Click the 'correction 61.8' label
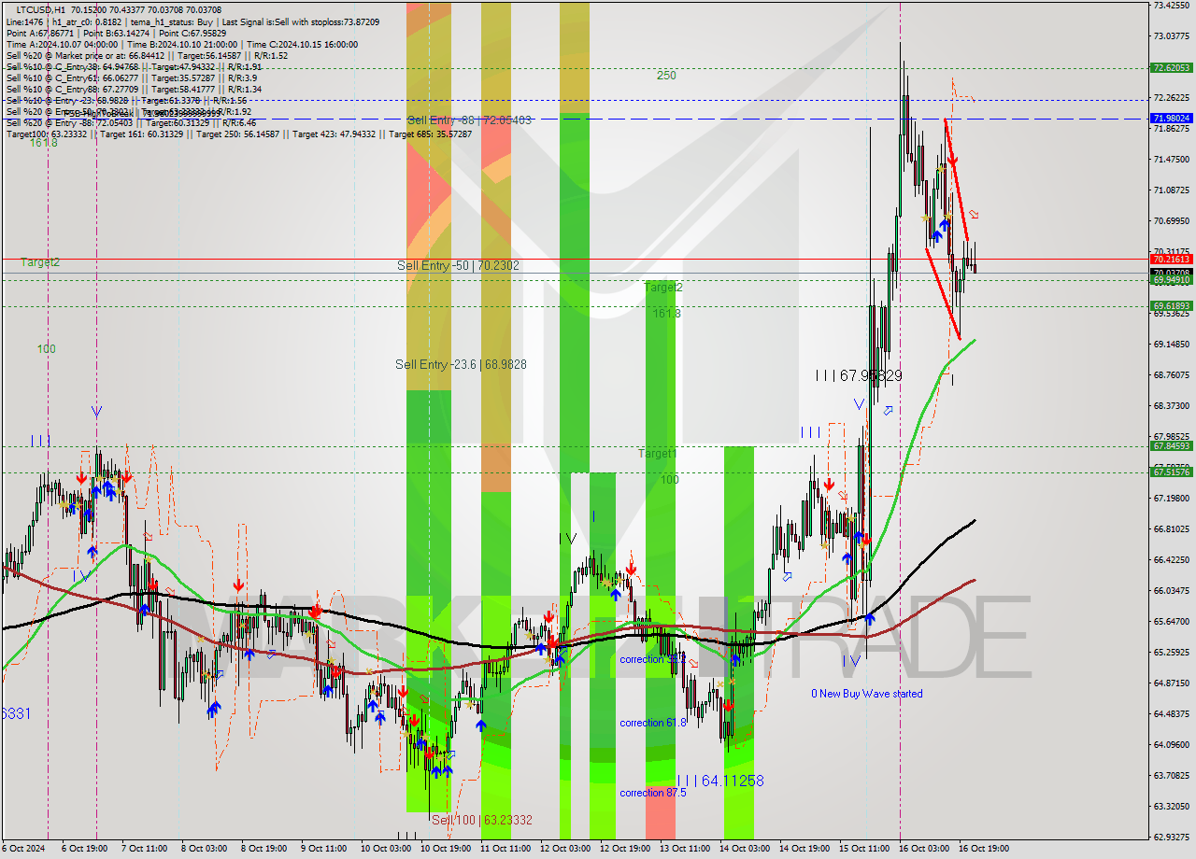The image size is (1196, 859). (x=653, y=723)
